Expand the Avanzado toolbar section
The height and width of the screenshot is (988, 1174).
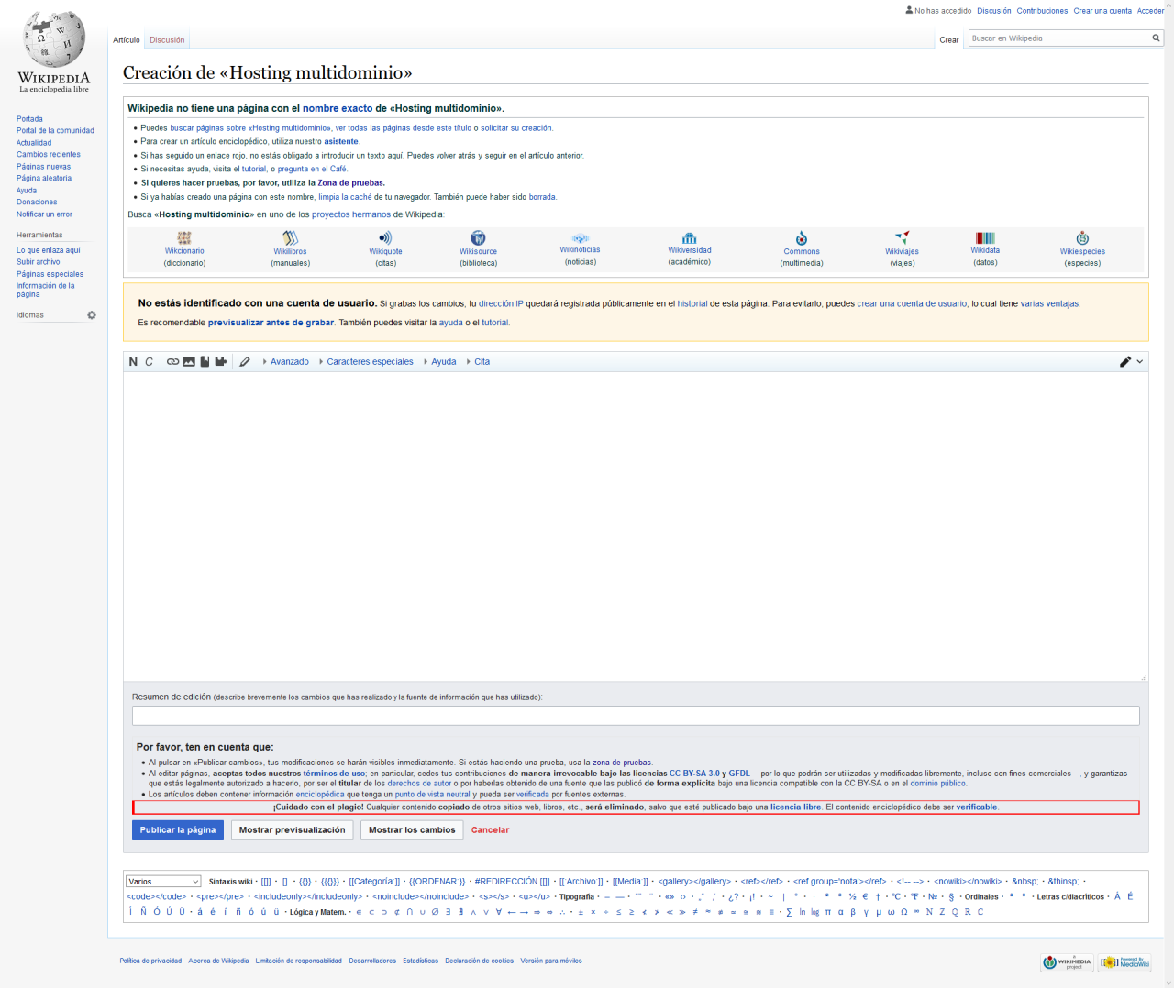[x=289, y=361]
